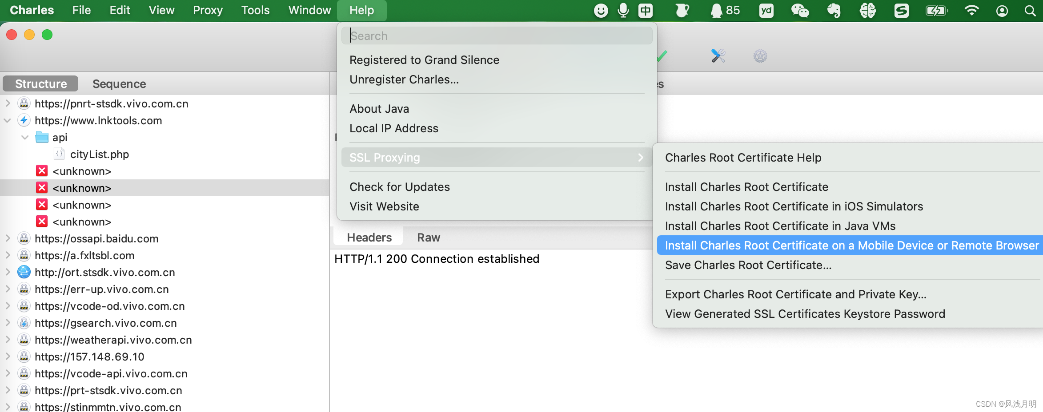Choose Install Charles Root Certificate on Mobile Device

pyautogui.click(x=850, y=246)
